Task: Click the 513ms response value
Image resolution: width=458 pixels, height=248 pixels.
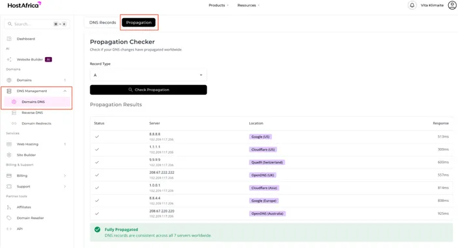Action: click(x=443, y=136)
